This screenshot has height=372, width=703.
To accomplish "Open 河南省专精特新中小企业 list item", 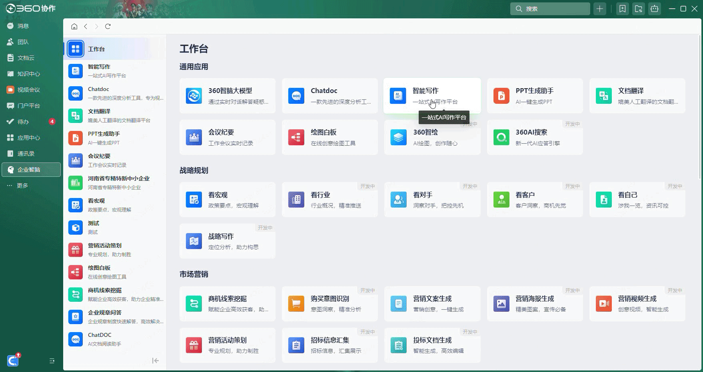I will click(x=115, y=183).
